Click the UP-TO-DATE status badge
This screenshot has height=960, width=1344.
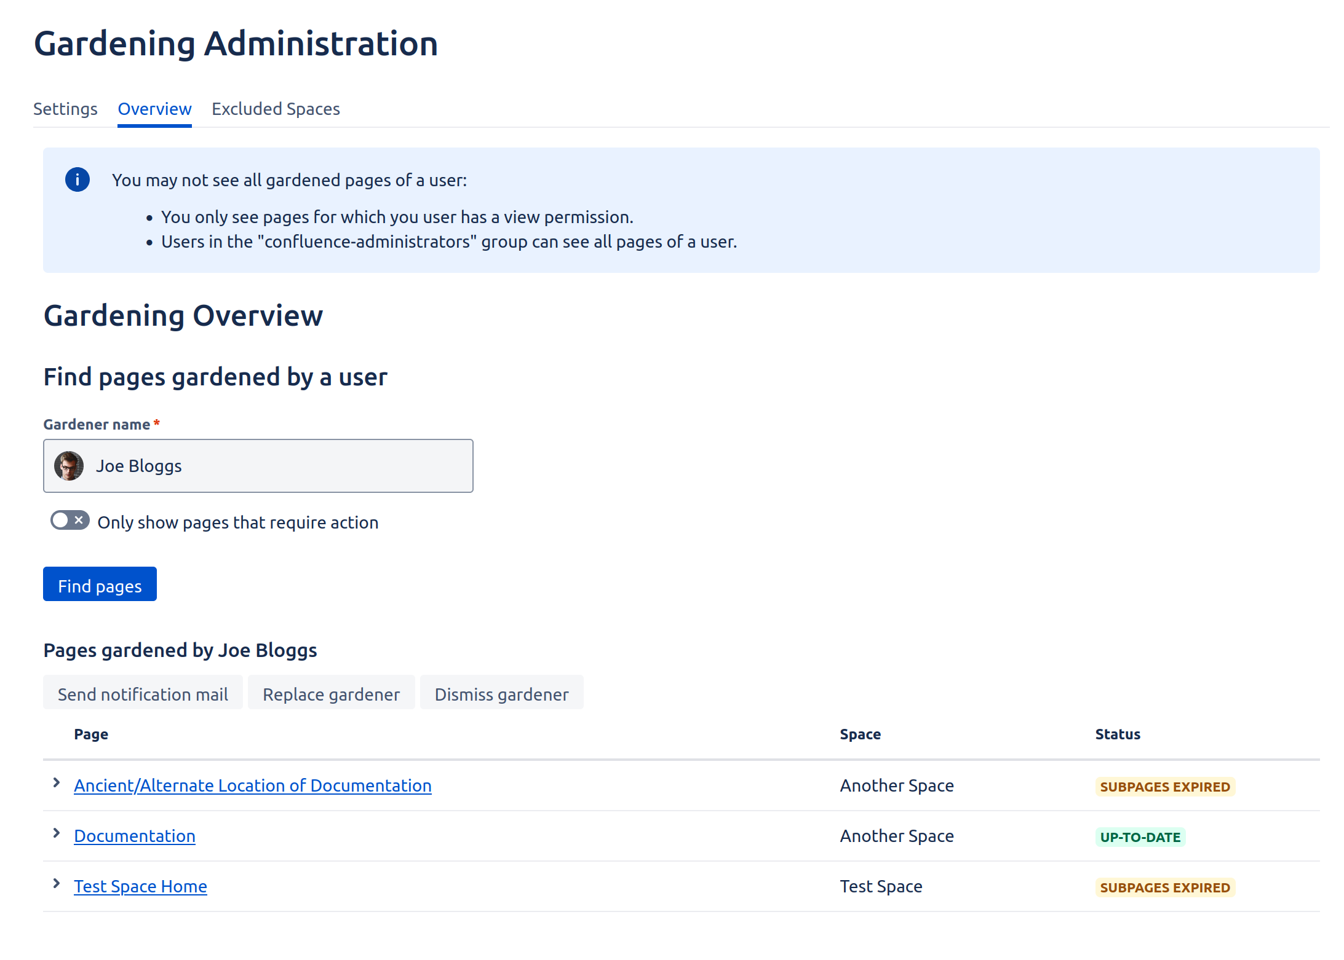[1140, 837]
